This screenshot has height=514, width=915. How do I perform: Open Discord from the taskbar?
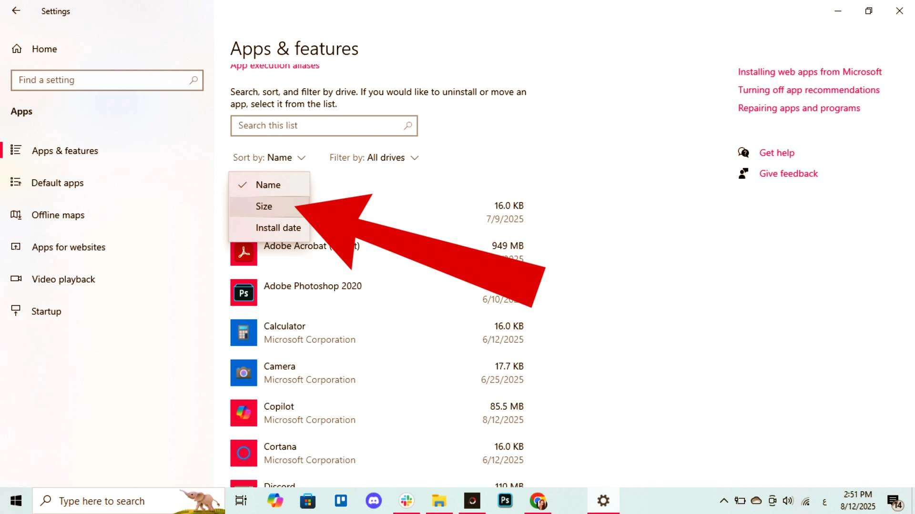coord(374,501)
